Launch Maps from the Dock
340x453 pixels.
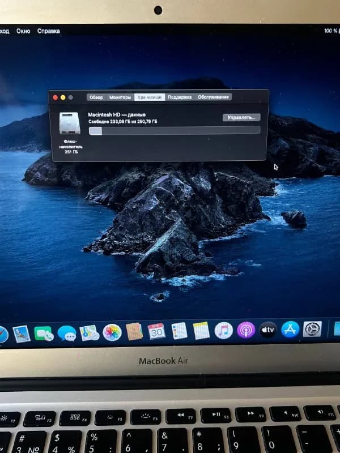pyautogui.click(x=90, y=333)
